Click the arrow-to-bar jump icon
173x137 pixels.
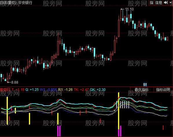pyautogui.click(x=166, y=3)
